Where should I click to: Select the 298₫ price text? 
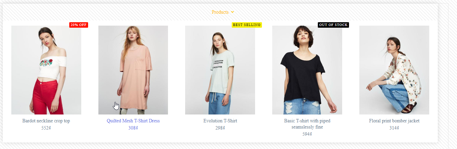coord(220,128)
